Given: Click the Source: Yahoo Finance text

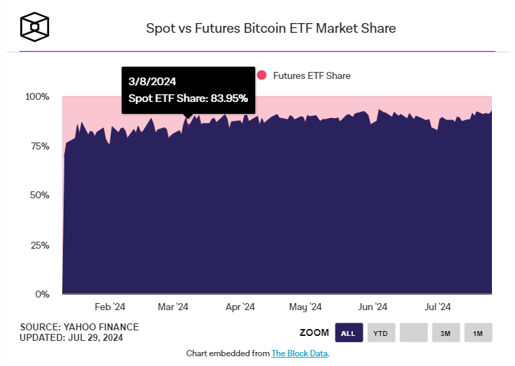Looking at the screenshot, I should pyautogui.click(x=80, y=327).
